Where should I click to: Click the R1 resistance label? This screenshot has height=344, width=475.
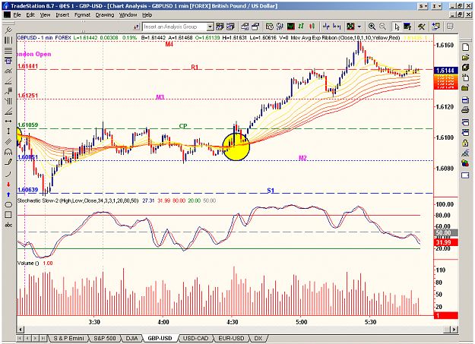pyautogui.click(x=195, y=68)
